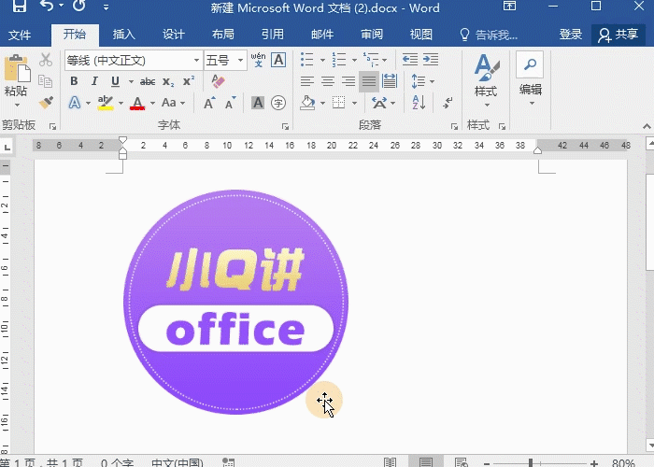Expand the underline style arrow
The height and width of the screenshot is (467, 654).
tap(131, 81)
